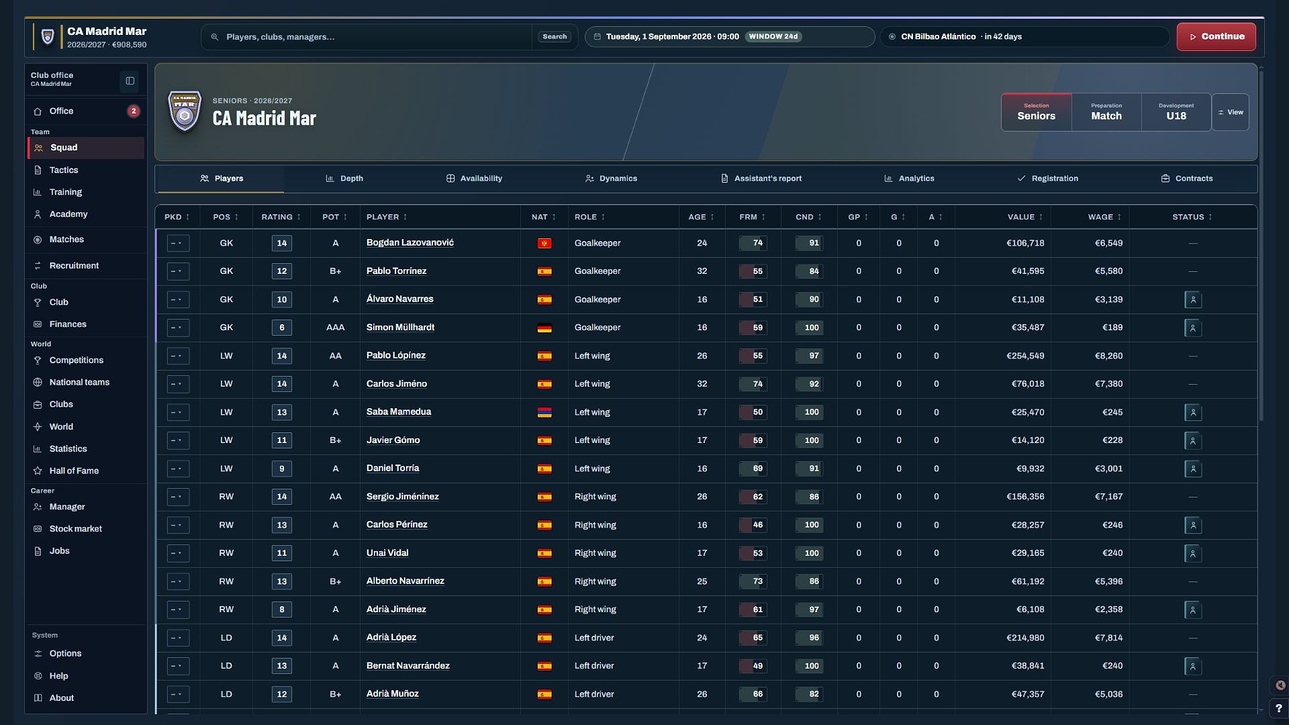Select the Match preparation button

coord(1106,112)
